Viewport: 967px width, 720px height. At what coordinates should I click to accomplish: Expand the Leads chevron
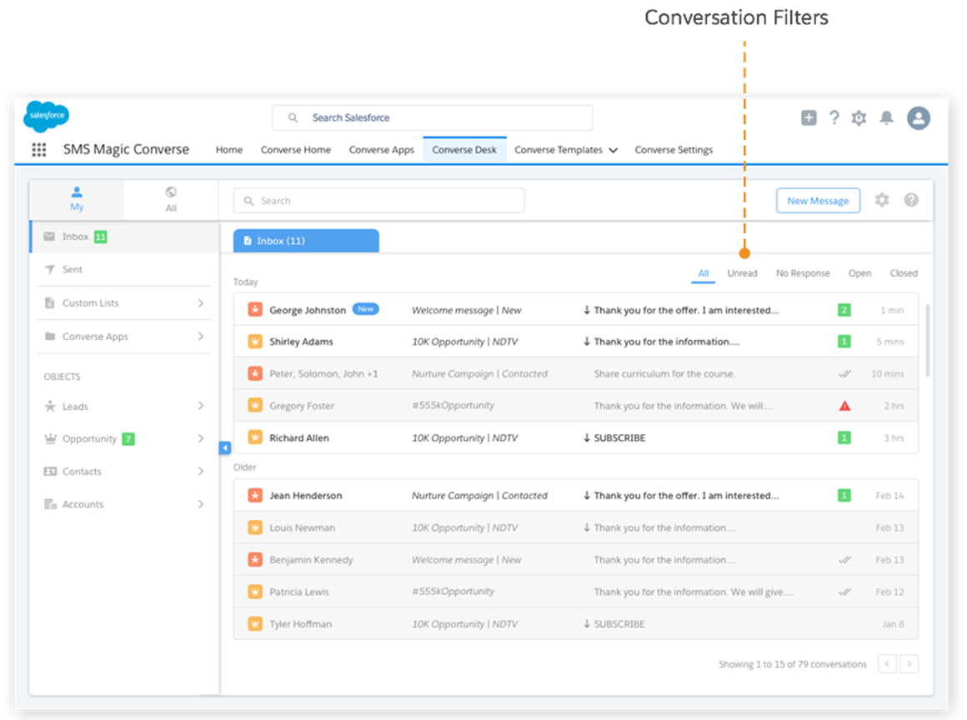click(x=201, y=406)
